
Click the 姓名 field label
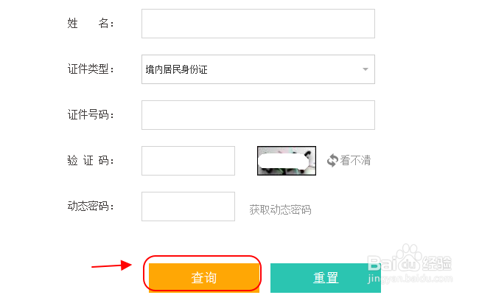[x=91, y=24]
